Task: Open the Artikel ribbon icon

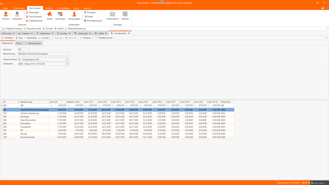Action: [x=50, y=16]
